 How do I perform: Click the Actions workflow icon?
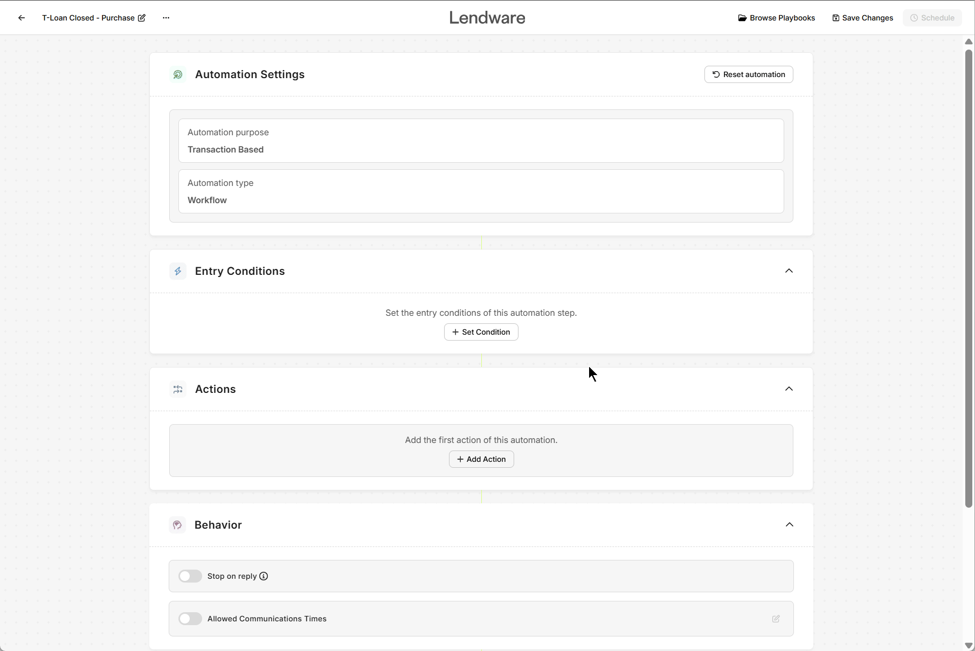click(x=178, y=389)
